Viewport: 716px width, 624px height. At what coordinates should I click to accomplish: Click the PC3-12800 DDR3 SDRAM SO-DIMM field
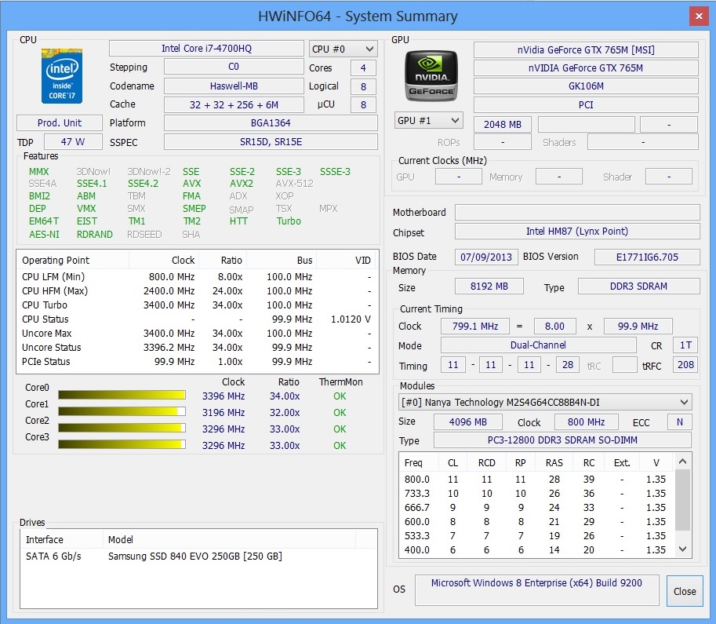(x=562, y=440)
